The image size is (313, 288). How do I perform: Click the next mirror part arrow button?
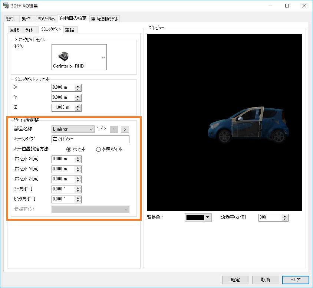tap(125, 129)
